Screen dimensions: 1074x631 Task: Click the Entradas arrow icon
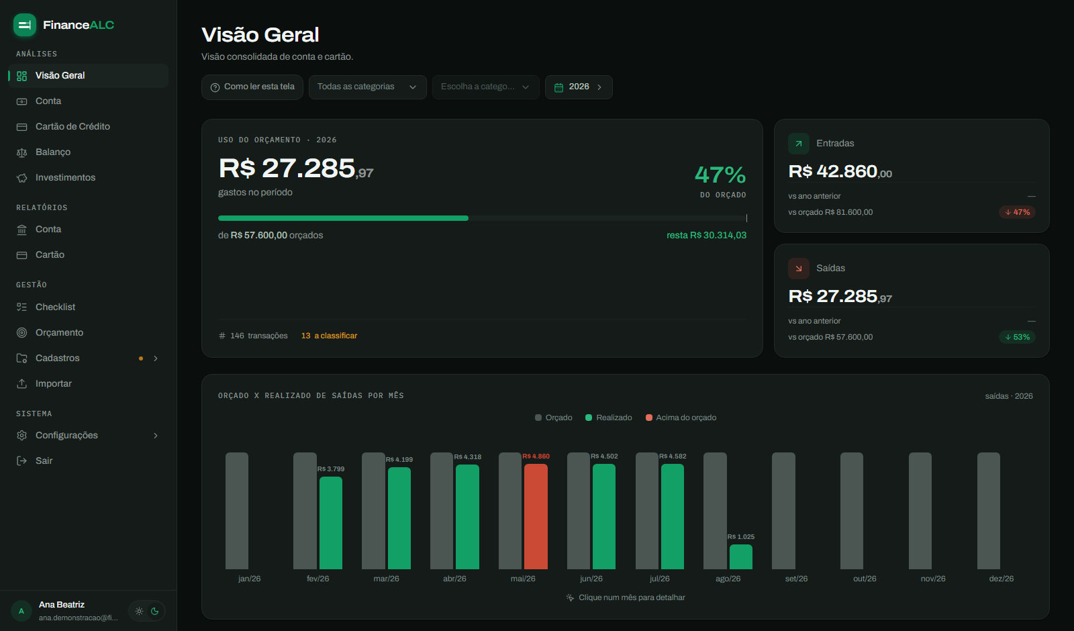coord(799,144)
